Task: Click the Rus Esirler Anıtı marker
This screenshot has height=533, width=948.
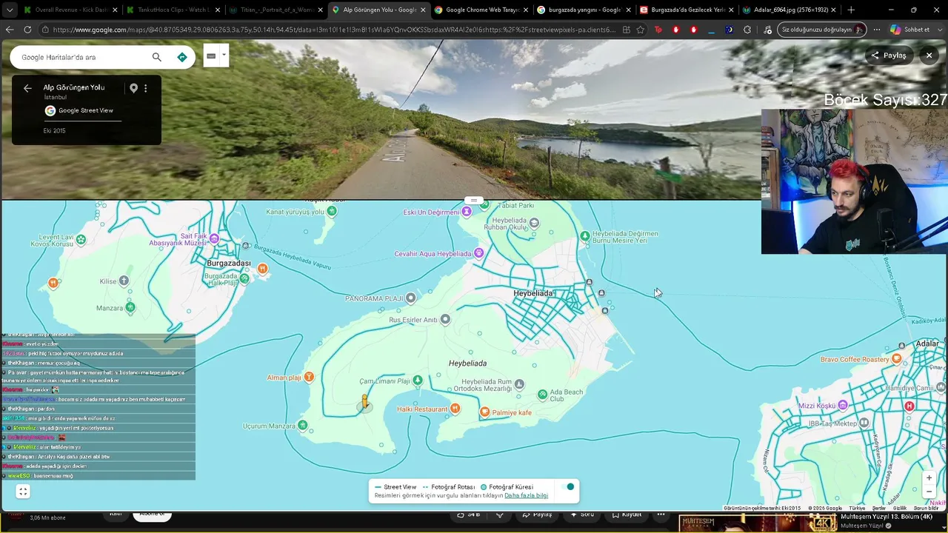Action: (445, 320)
